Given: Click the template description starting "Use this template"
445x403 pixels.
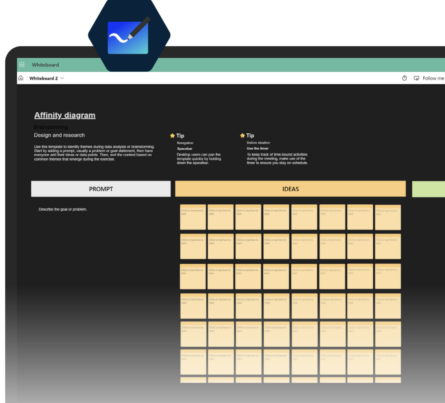Looking at the screenshot, I should tap(94, 153).
